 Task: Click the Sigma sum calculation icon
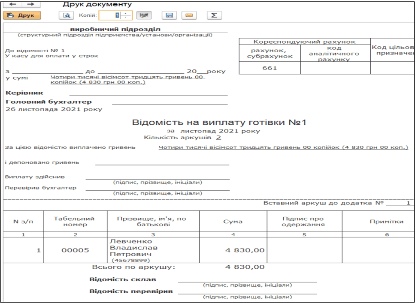tap(214, 15)
